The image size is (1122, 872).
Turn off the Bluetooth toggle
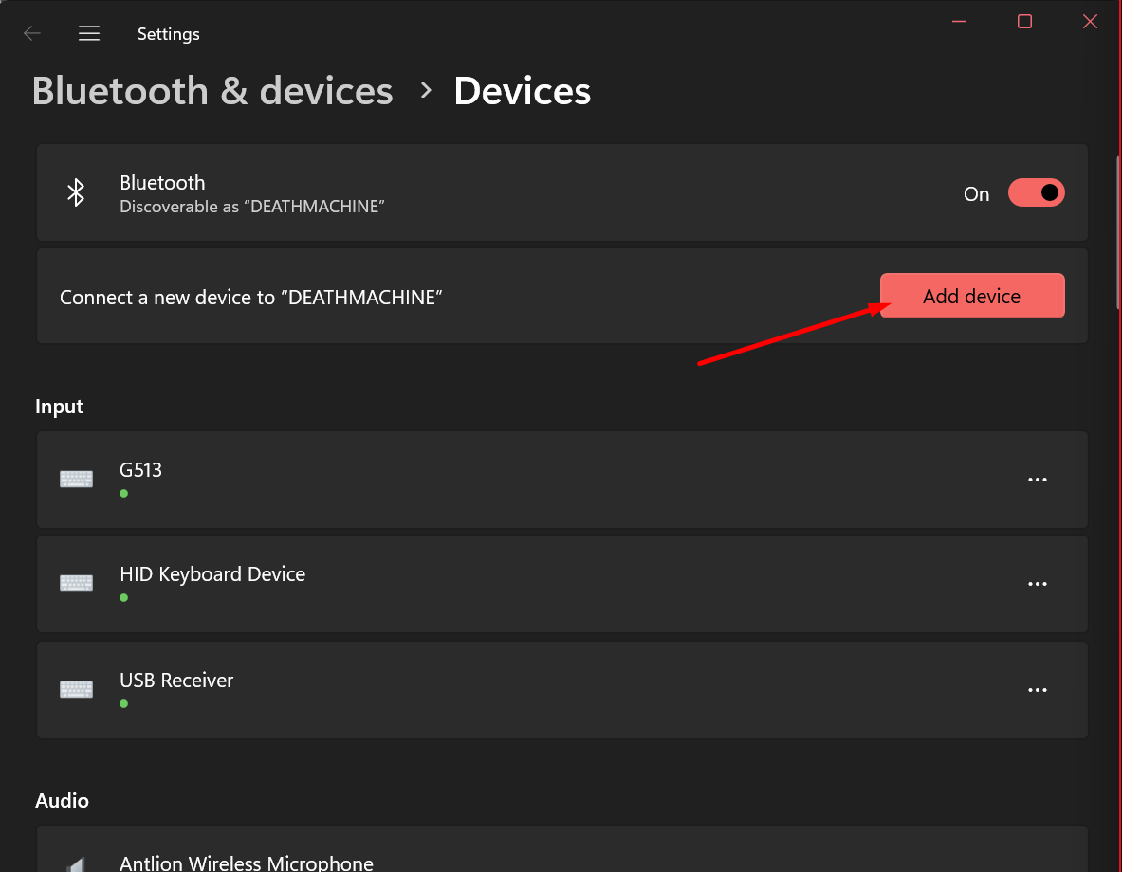click(x=1036, y=193)
